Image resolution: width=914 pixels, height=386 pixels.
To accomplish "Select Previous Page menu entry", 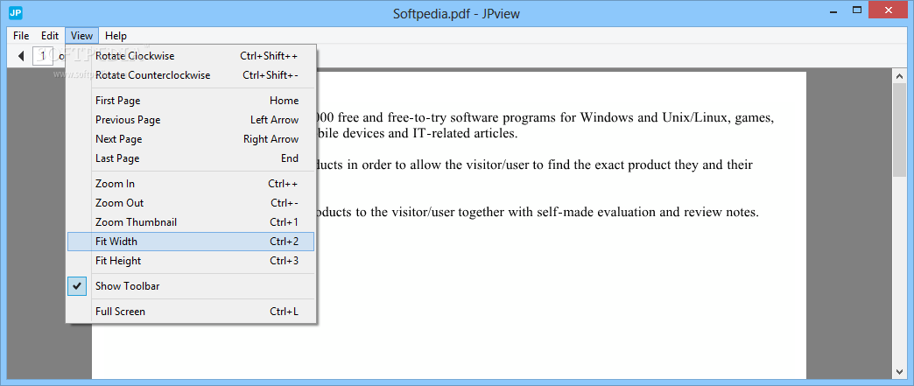I will tap(191, 120).
